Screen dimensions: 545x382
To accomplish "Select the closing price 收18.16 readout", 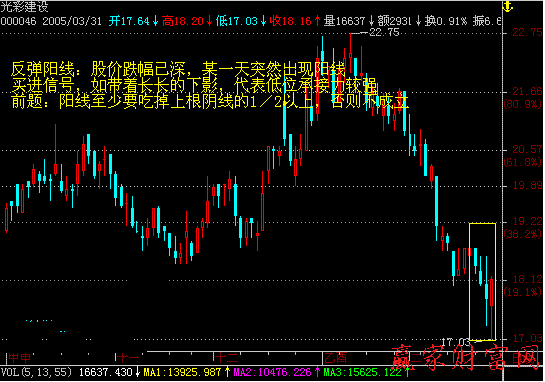I will point(291,21).
